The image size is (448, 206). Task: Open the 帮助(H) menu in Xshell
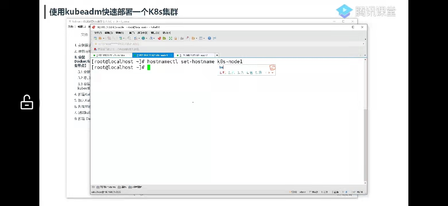[x=167, y=33]
